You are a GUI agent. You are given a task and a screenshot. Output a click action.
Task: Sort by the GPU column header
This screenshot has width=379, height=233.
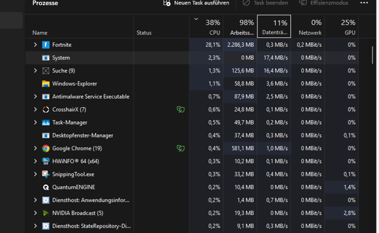342,26
